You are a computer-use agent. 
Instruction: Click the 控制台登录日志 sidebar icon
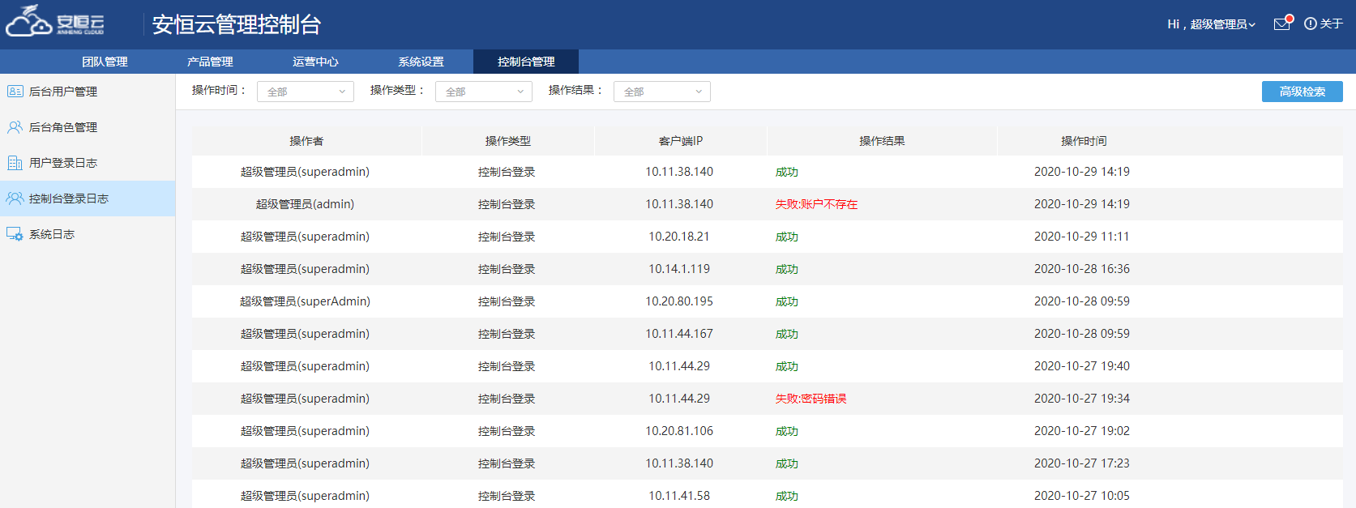15,199
